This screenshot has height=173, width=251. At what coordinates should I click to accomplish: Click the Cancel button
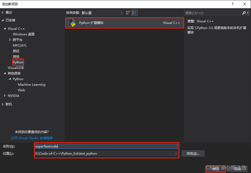point(237,169)
